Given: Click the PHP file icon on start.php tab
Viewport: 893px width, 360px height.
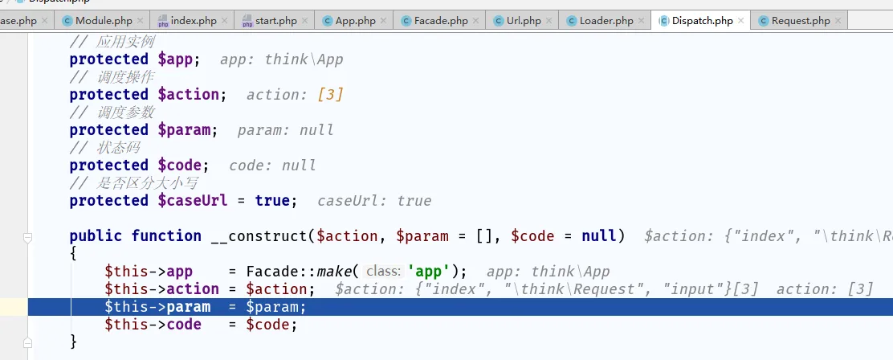Looking at the screenshot, I should click(248, 21).
